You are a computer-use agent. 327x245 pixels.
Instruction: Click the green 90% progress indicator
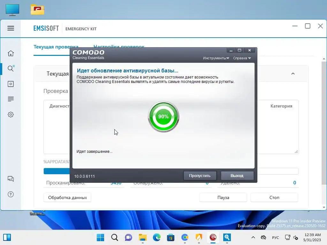point(163,117)
